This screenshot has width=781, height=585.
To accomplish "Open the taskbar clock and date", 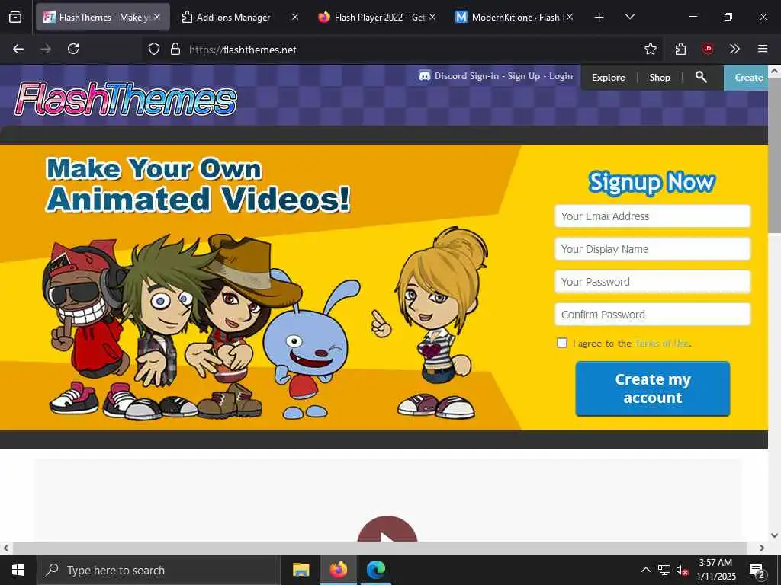I will (715, 570).
